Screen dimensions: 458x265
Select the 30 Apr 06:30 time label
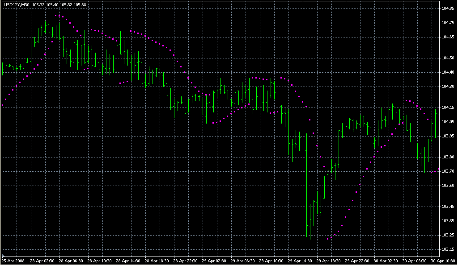415,261
